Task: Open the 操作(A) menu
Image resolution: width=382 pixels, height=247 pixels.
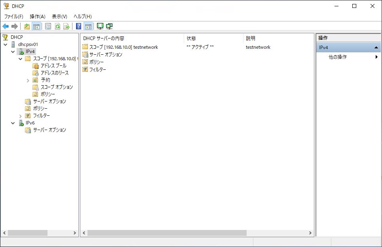Action: pos(38,16)
